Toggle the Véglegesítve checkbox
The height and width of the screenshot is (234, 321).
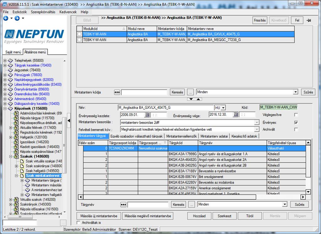coord(296,115)
